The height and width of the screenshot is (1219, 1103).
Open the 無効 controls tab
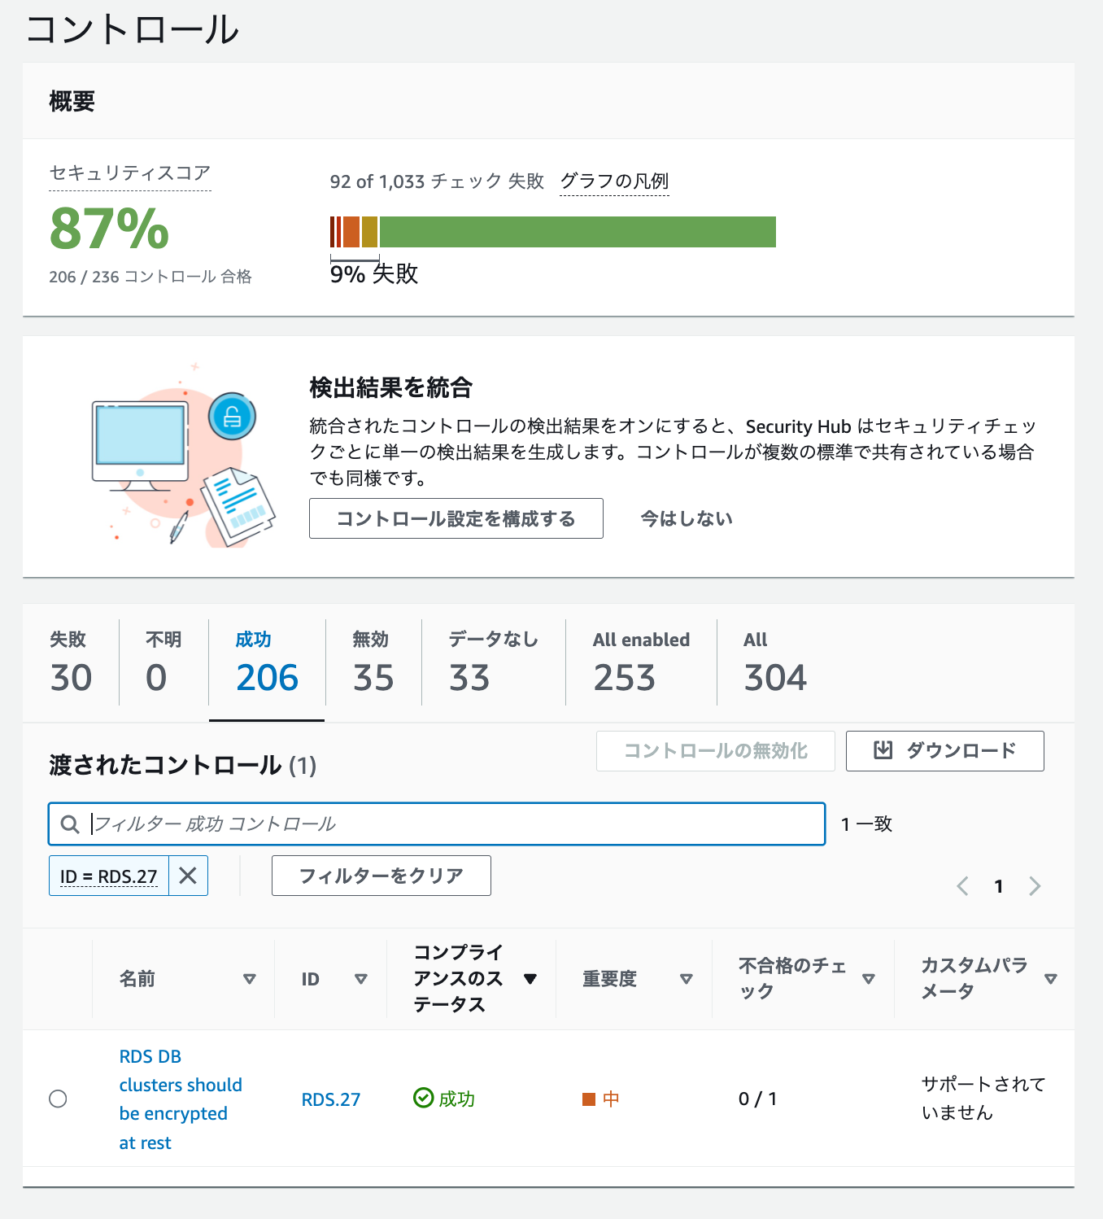(x=372, y=661)
